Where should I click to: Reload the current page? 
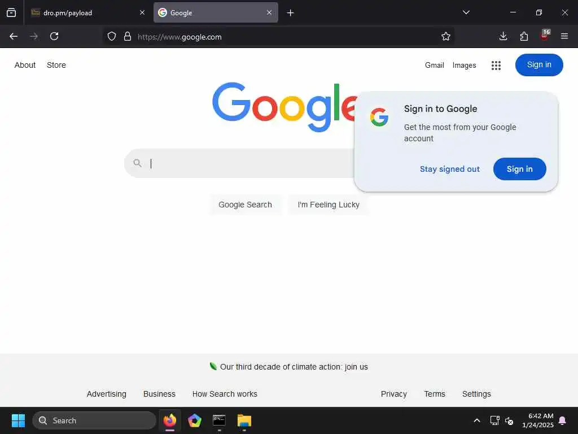click(54, 36)
